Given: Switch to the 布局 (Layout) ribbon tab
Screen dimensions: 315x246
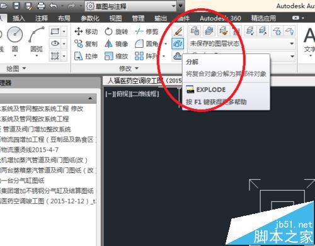Looking at the screenshot, I should [x=64, y=18].
